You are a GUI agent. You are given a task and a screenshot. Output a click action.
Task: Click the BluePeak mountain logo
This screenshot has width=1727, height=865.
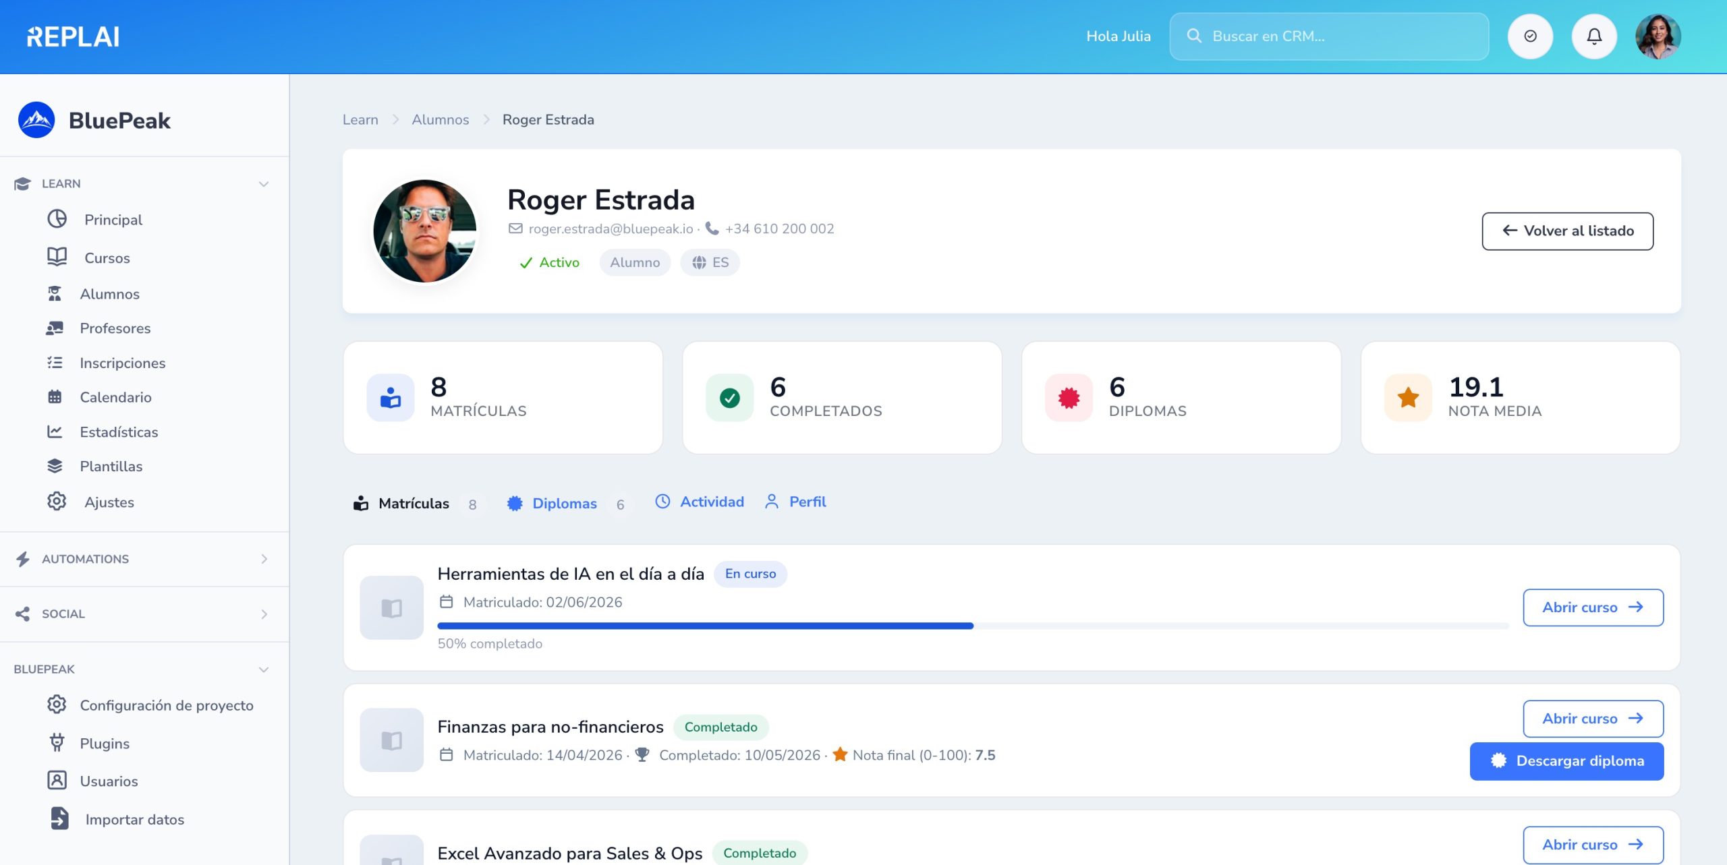click(36, 120)
